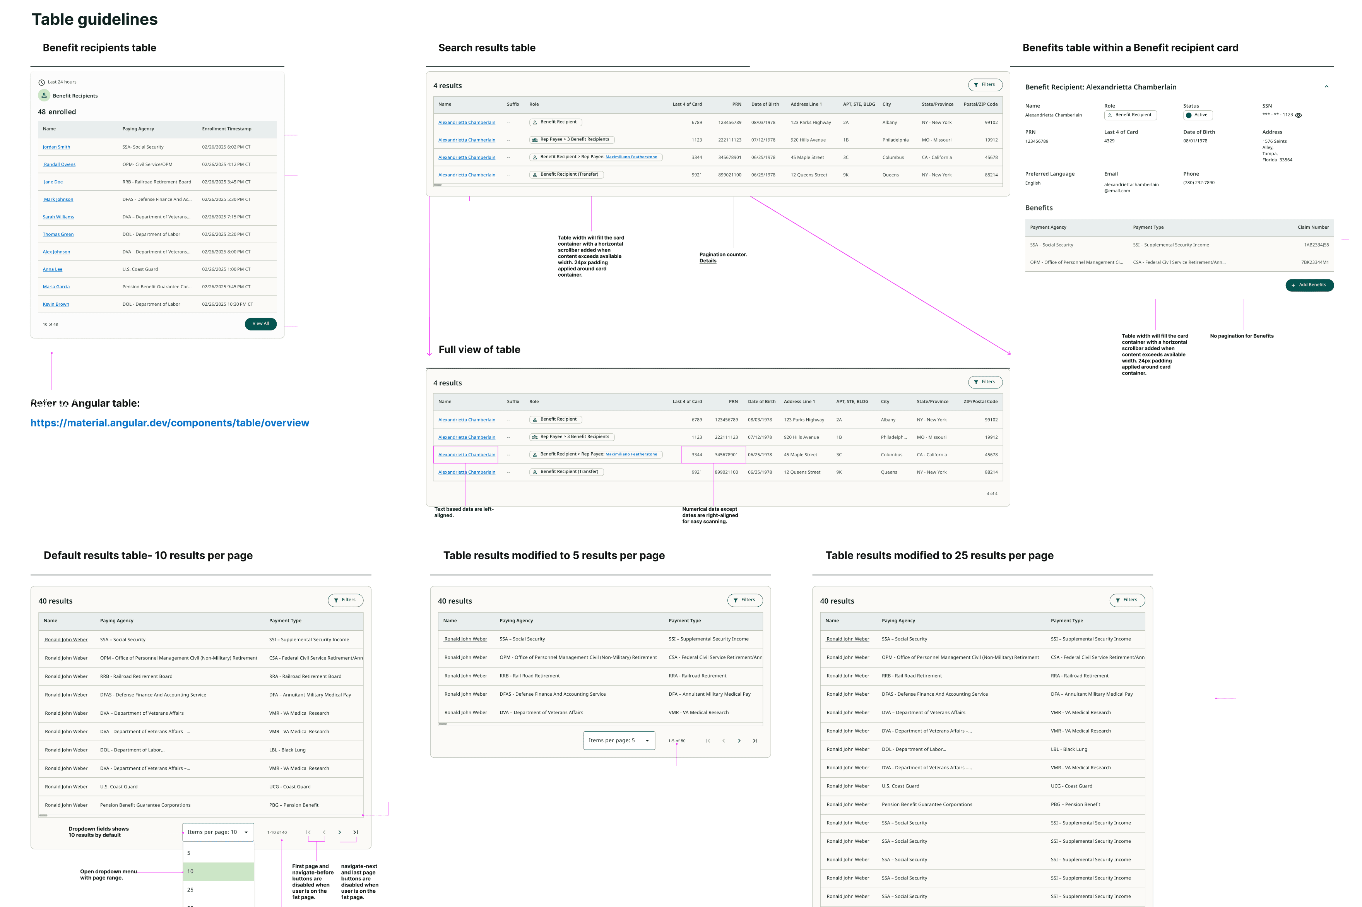Click the View All button
The width and height of the screenshot is (1362, 907).
260,324
